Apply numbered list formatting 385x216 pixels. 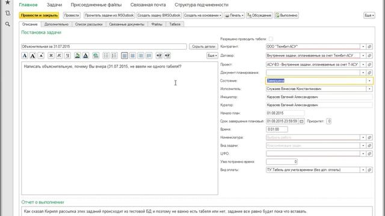114,56
